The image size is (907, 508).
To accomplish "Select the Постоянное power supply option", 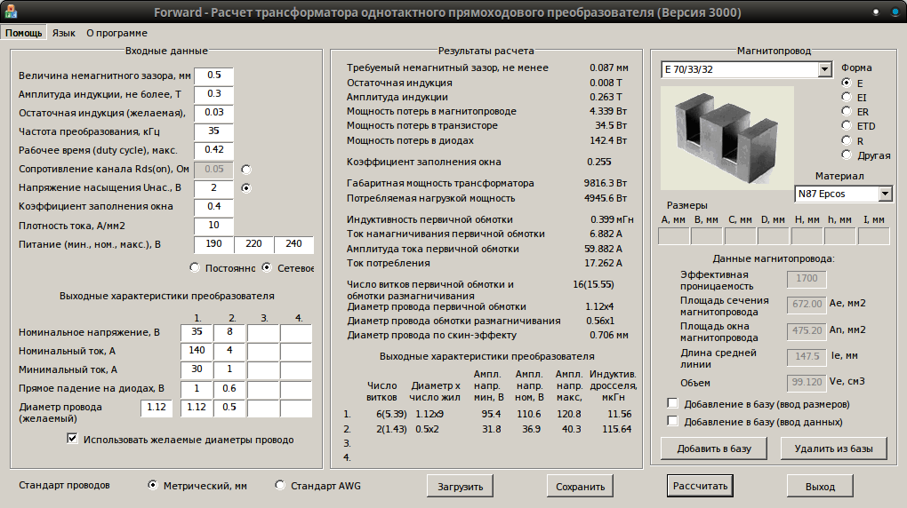I will pos(195,267).
